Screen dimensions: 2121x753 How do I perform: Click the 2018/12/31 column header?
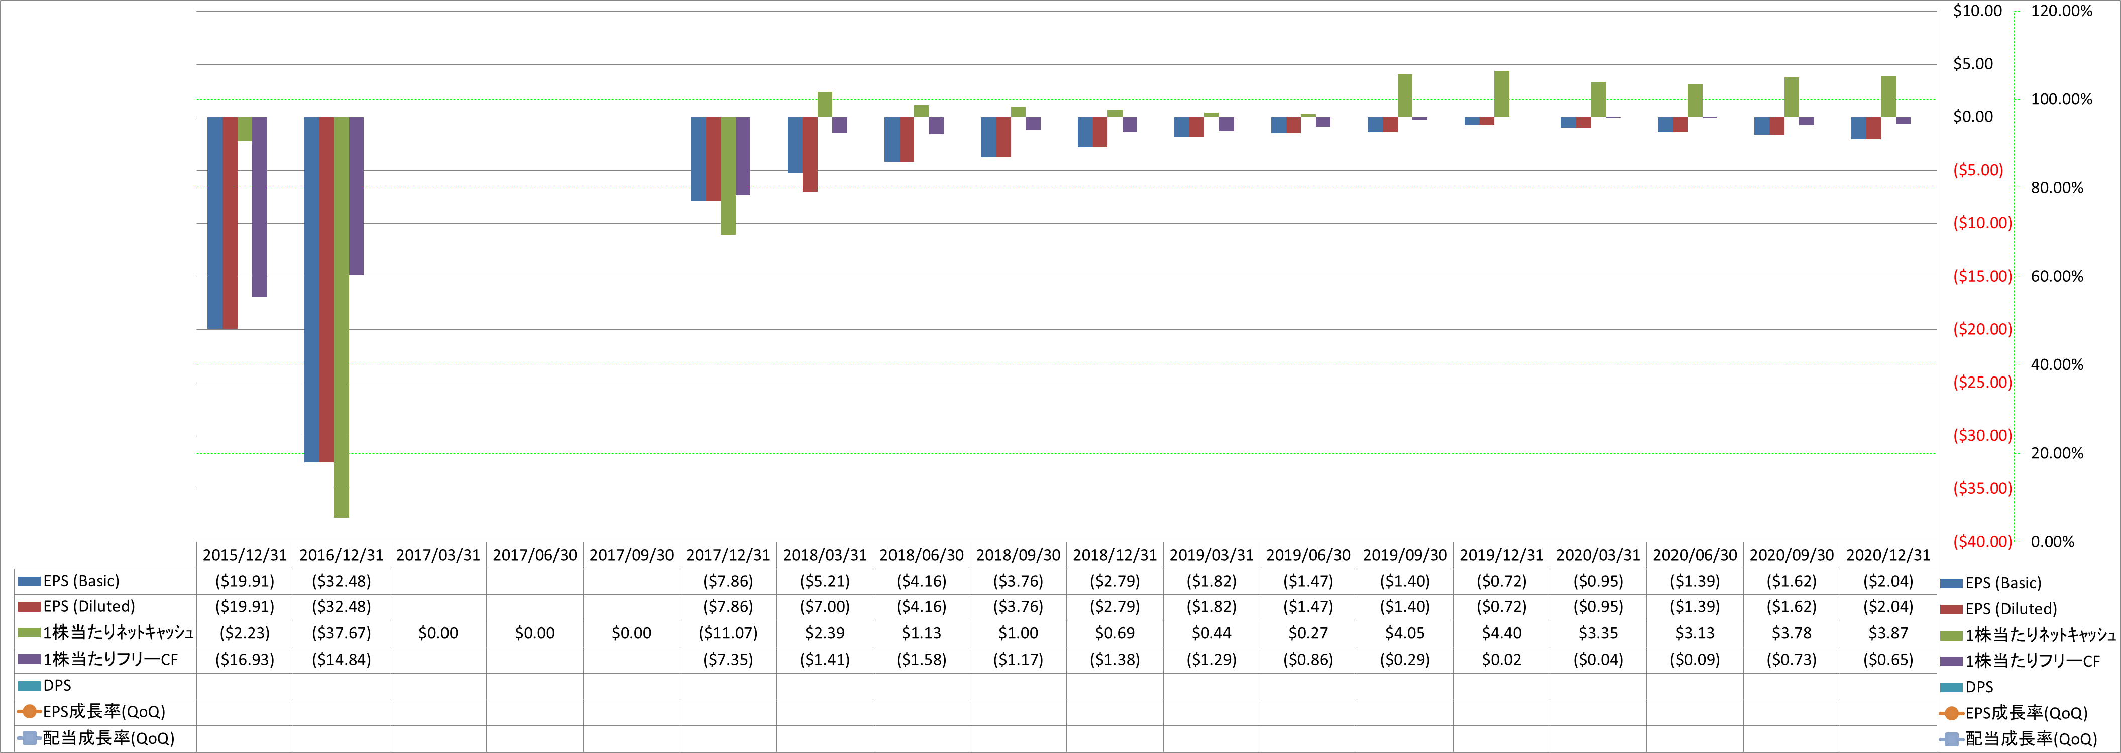click(x=1115, y=556)
